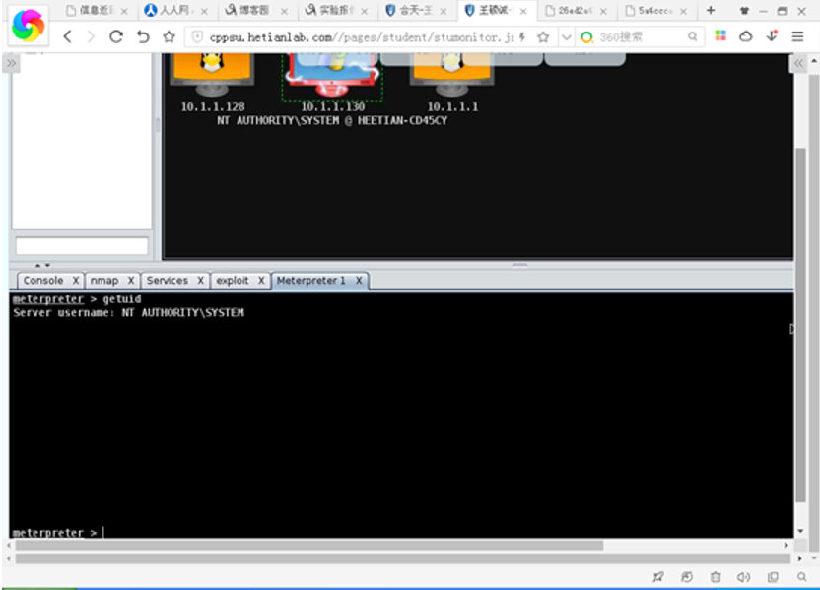Screen dimensions: 820x590
Task: Collapse the right panel with double chevron
Action: pyautogui.click(x=798, y=64)
